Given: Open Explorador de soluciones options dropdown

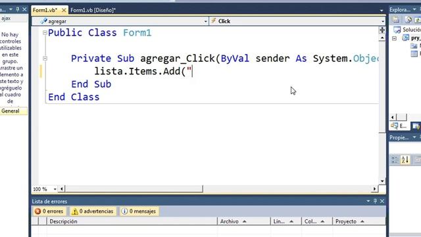Looking at the screenshot, I should point(414,9).
